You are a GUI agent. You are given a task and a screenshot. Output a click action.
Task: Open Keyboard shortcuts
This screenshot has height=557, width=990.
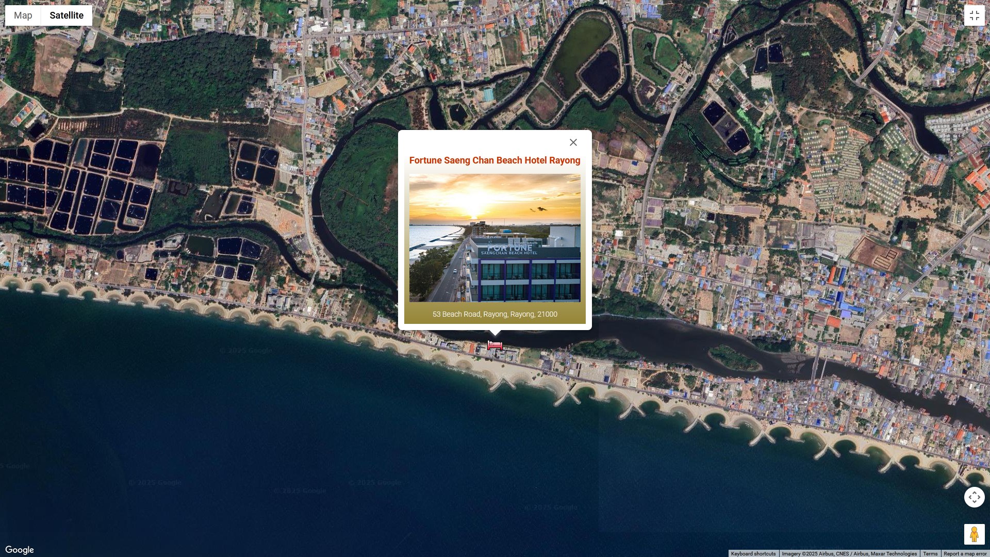(x=753, y=553)
